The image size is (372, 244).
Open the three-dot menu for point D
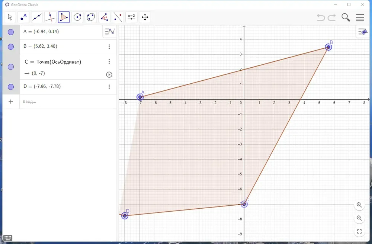pyautogui.click(x=109, y=87)
